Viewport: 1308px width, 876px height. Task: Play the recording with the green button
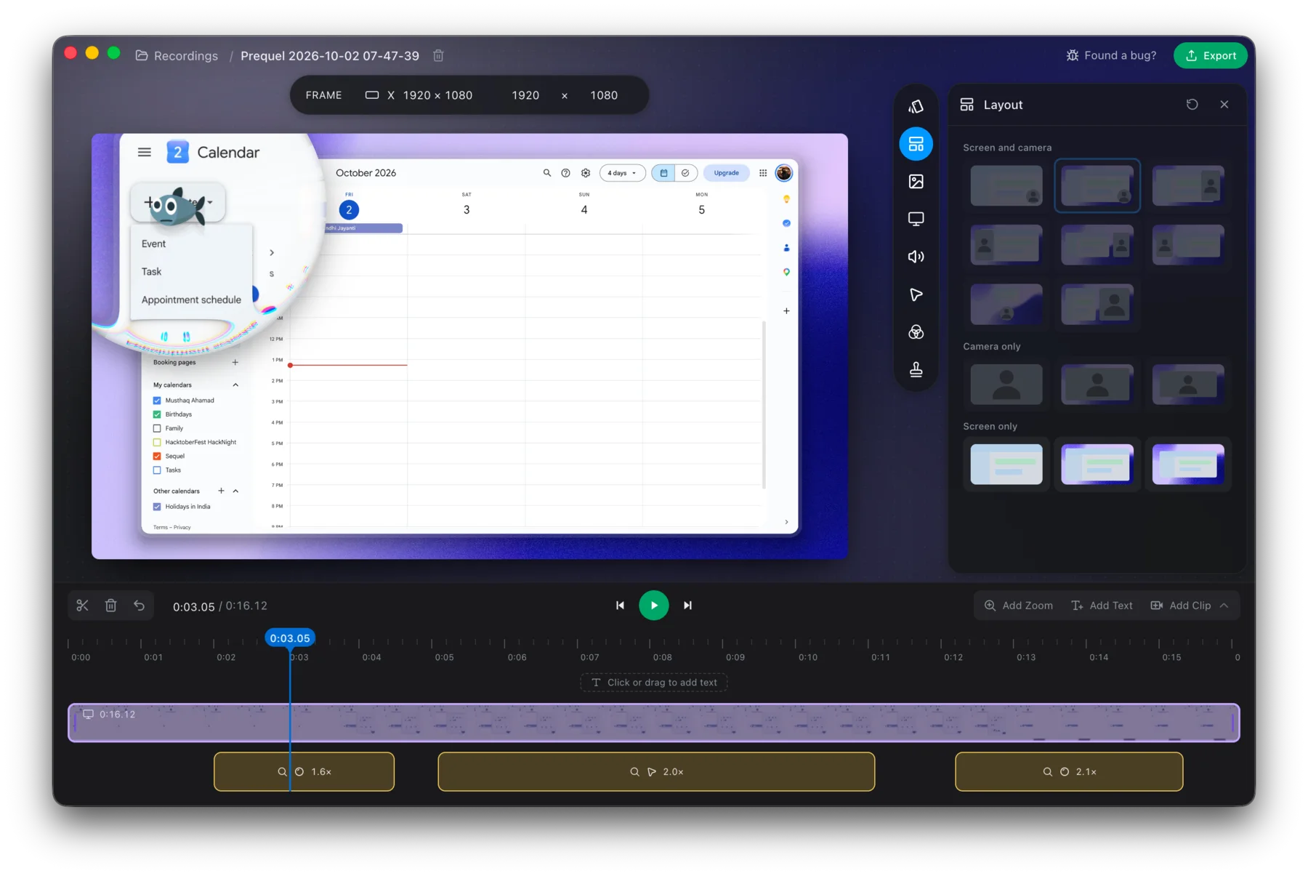tap(654, 606)
